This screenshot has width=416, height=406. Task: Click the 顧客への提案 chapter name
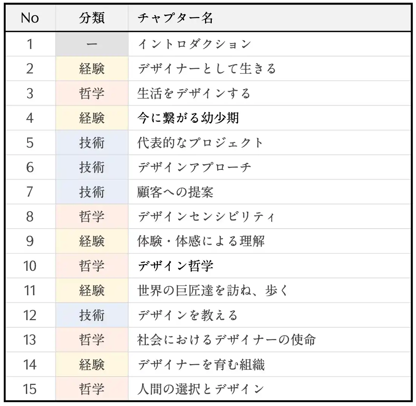pyautogui.click(x=175, y=192)
